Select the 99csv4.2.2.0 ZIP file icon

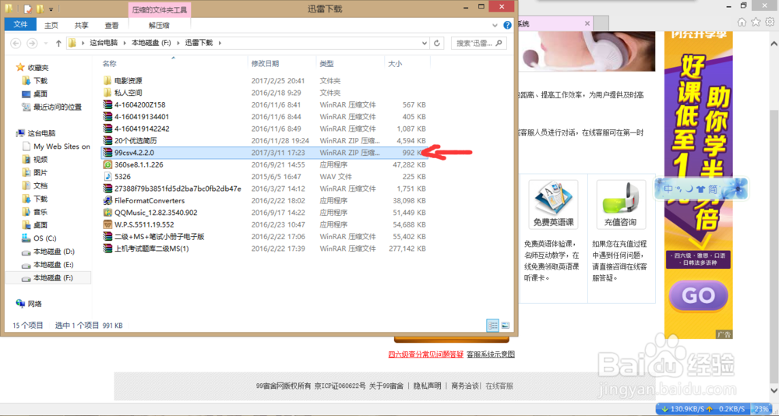pyautogui.click(x=108, y=153)
